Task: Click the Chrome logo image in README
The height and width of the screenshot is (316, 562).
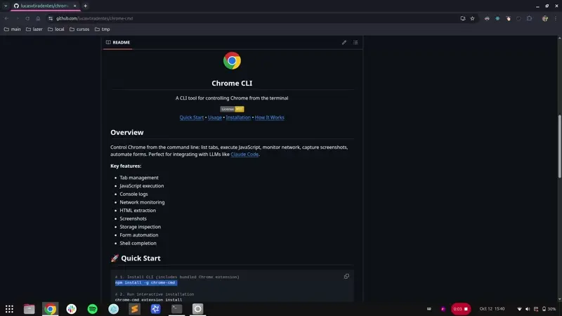Action: point(232,60)
